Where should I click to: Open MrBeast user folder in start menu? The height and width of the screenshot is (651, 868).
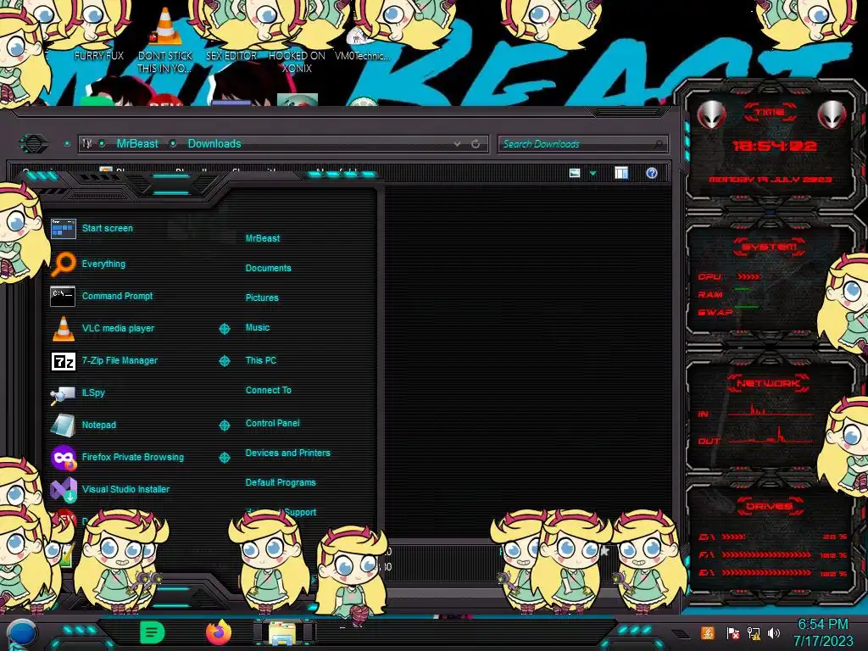pos(263,238)
